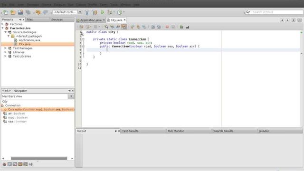This screenshot has height=171, width=304.
Task: Click the Next Bookmark icon
Action: click(x=138, y=27)
